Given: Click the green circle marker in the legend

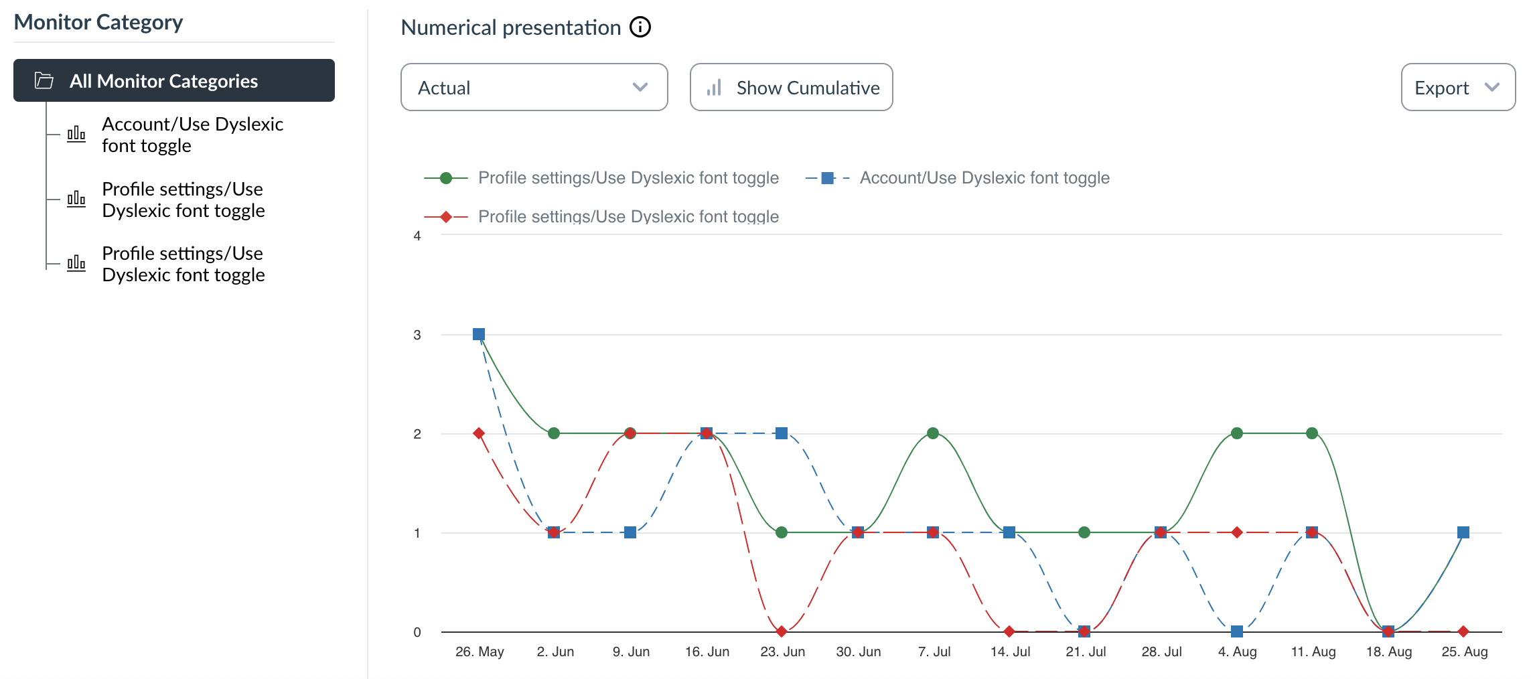Looking at the screenshot, I should (446, 177).
